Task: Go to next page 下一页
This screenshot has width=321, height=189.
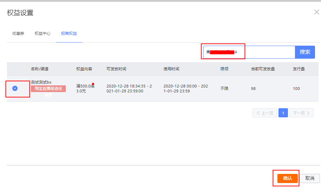Action: [301, 113]
